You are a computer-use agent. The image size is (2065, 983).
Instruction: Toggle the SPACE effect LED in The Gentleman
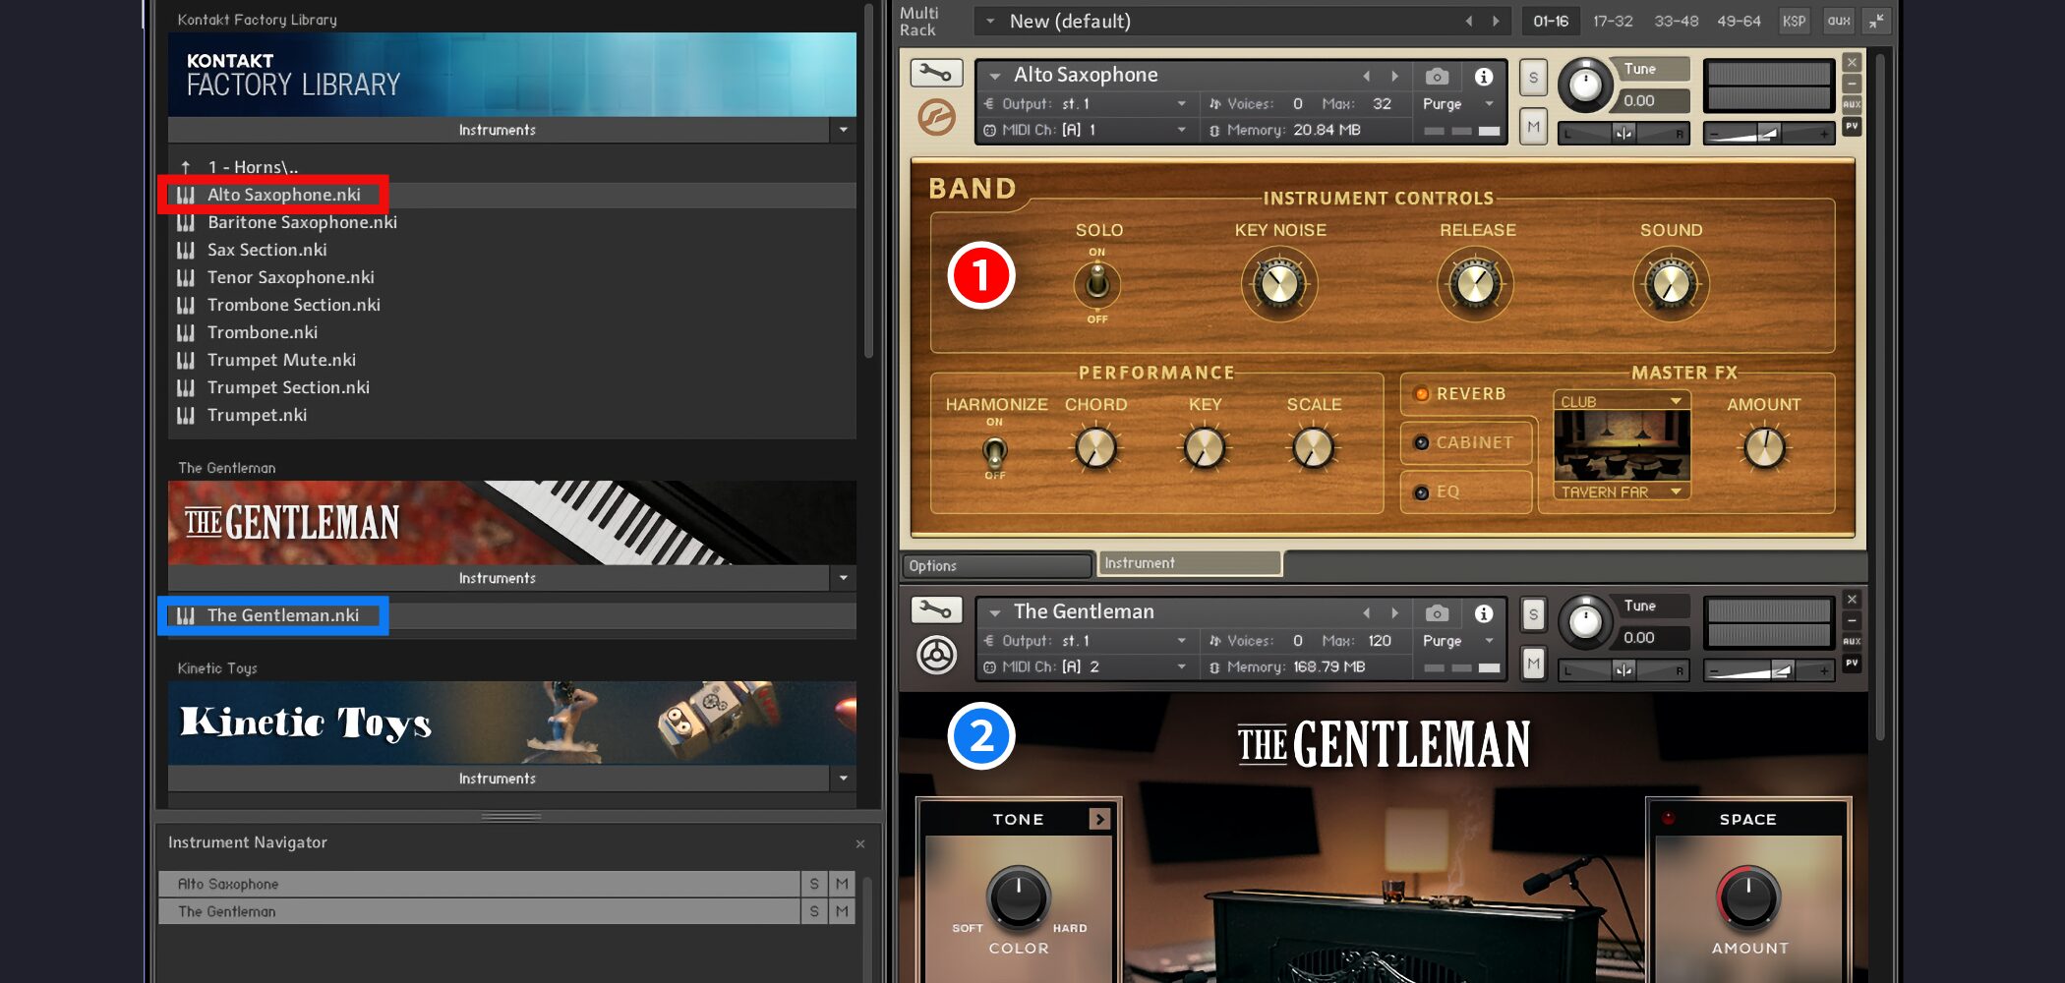tap(1669, 818)
